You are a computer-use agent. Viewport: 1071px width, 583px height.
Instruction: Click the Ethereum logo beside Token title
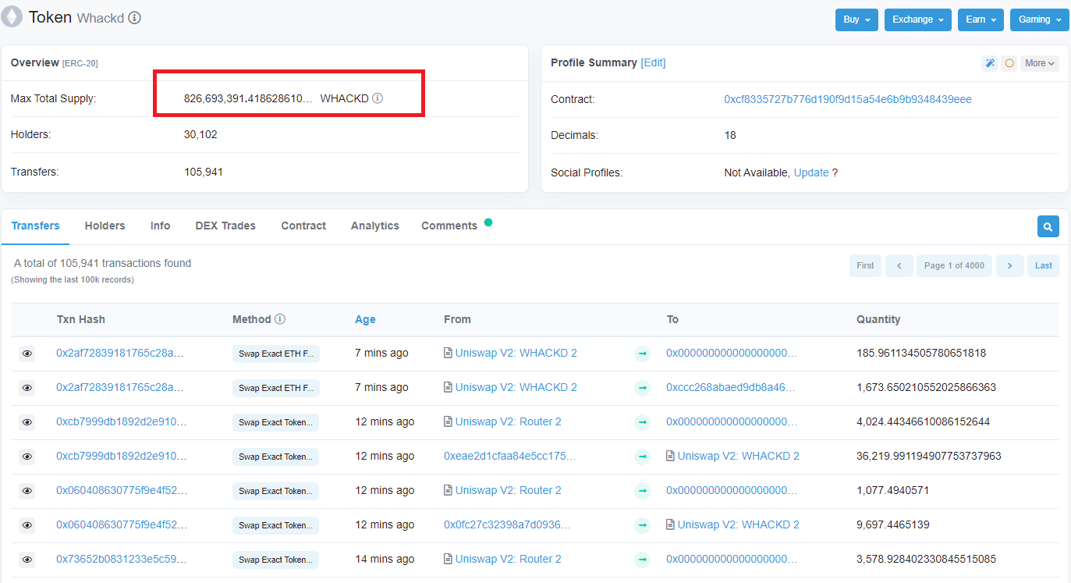click(12, 18)
